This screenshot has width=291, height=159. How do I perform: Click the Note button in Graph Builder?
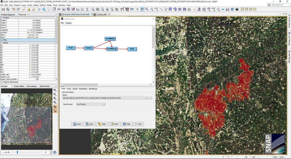click(x=114, y=124)
